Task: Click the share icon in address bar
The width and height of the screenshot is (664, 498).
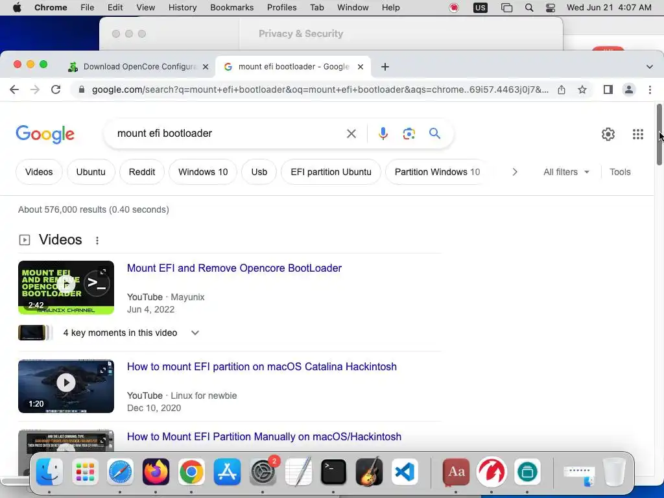Action: (562, 89)
